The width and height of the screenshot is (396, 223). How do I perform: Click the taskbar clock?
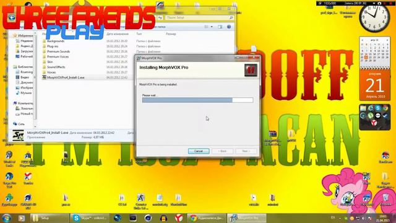(382, 218)
